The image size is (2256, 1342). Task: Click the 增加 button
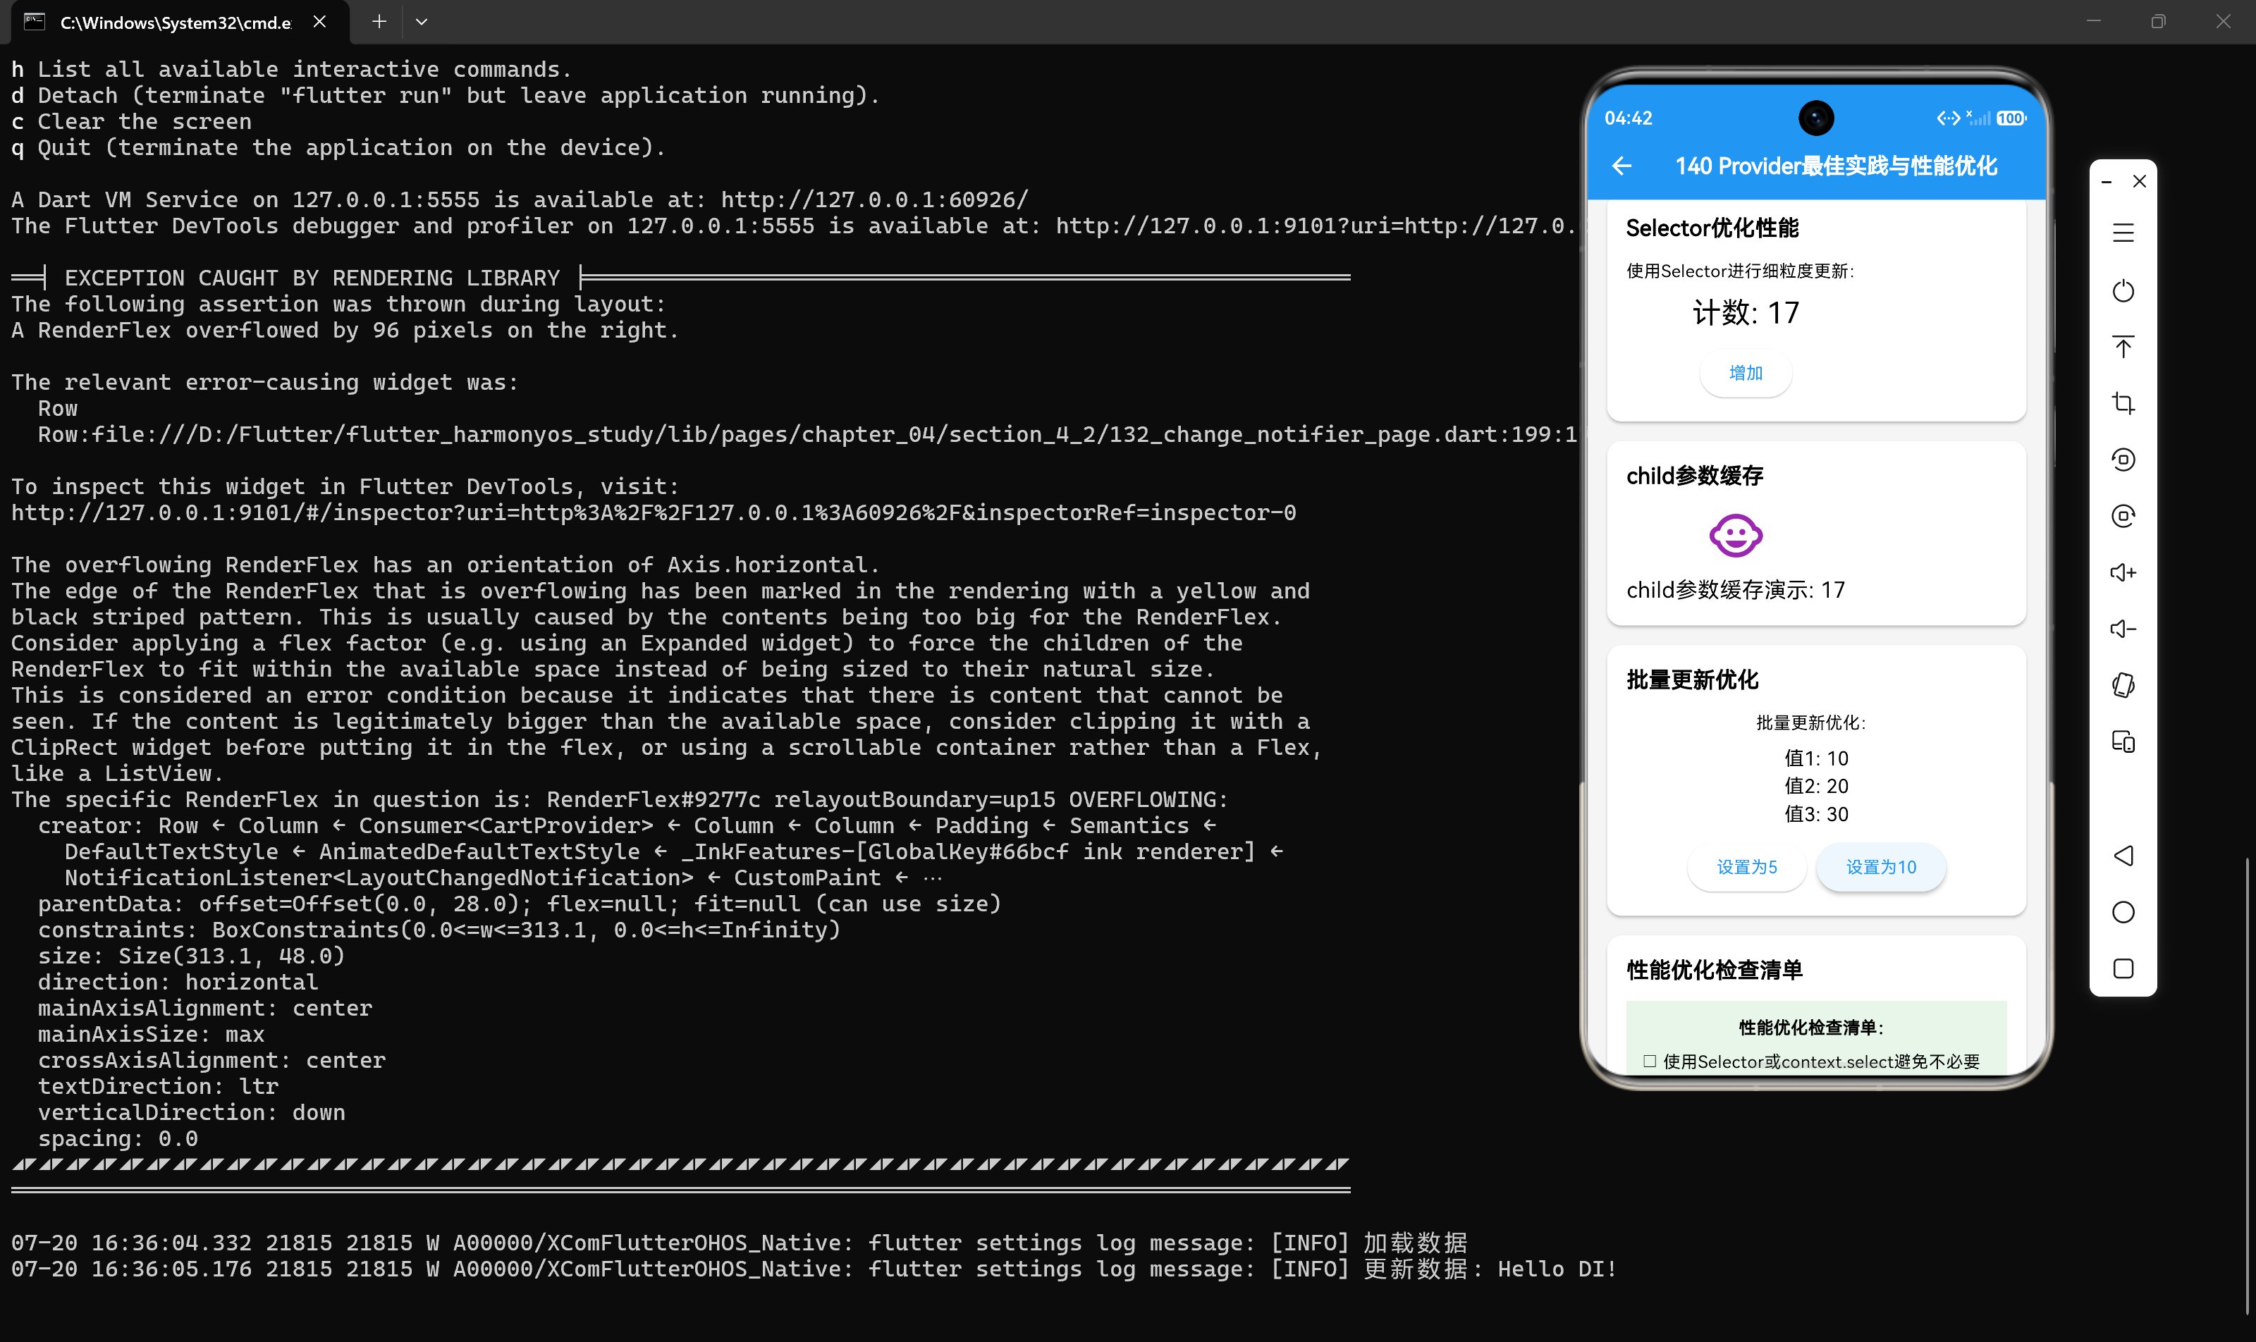(x=1745, y=373)
